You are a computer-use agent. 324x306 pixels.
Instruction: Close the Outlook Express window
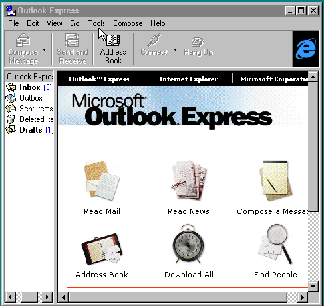313,11
